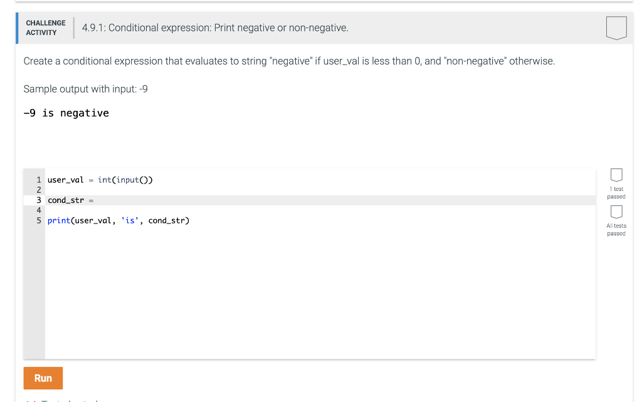Click the print statement on line 5
Viewport: 642px width, 402px height.
click(x=118, y=221)
